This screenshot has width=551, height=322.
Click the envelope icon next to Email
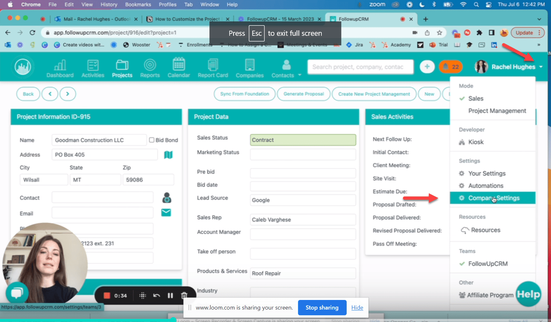click(166, 212)
